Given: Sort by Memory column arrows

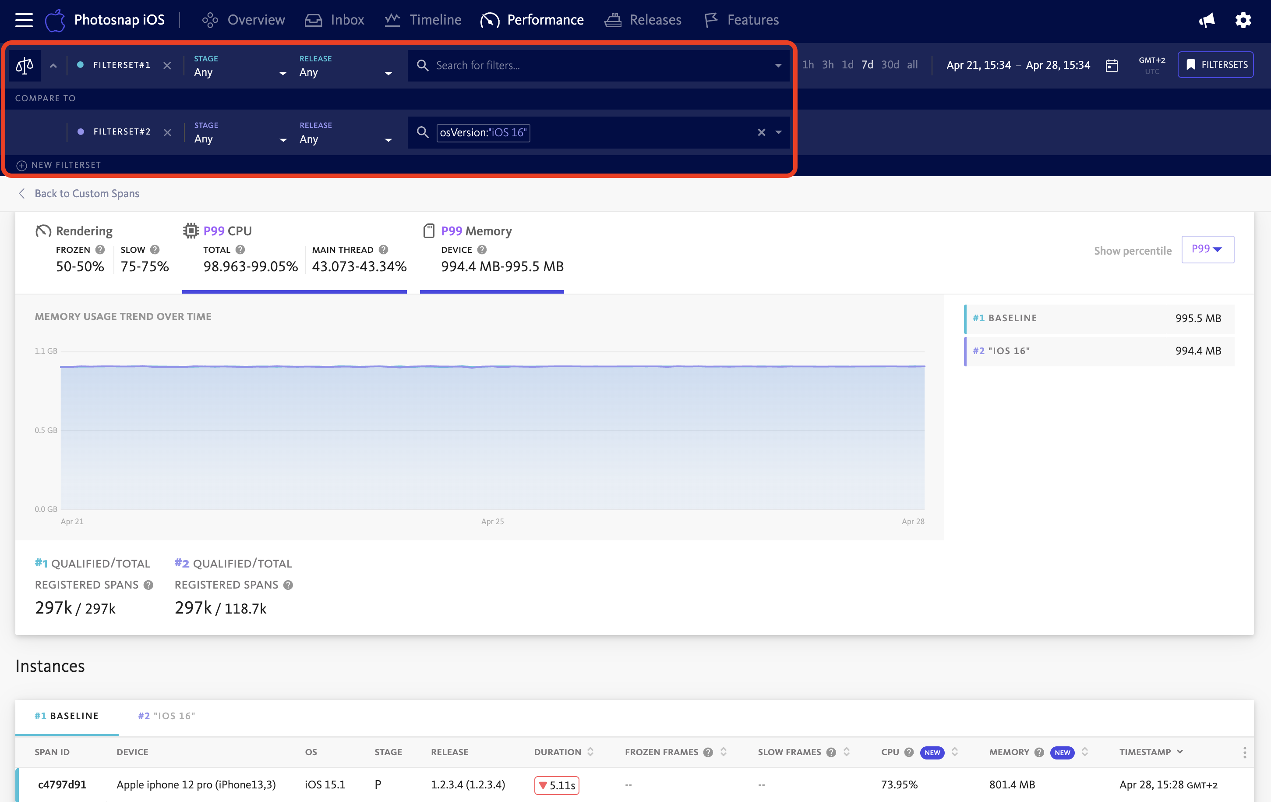Looking at the screenshot, I should click(1085, 752).
